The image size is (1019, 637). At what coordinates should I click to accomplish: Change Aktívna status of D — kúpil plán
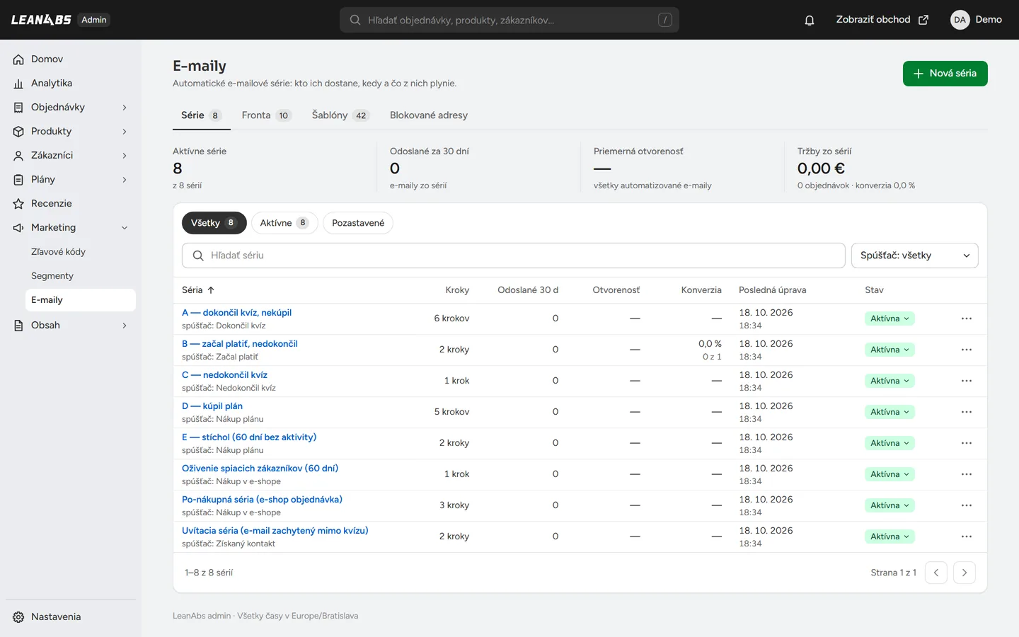pyautogui.click(x=890, y=412)
